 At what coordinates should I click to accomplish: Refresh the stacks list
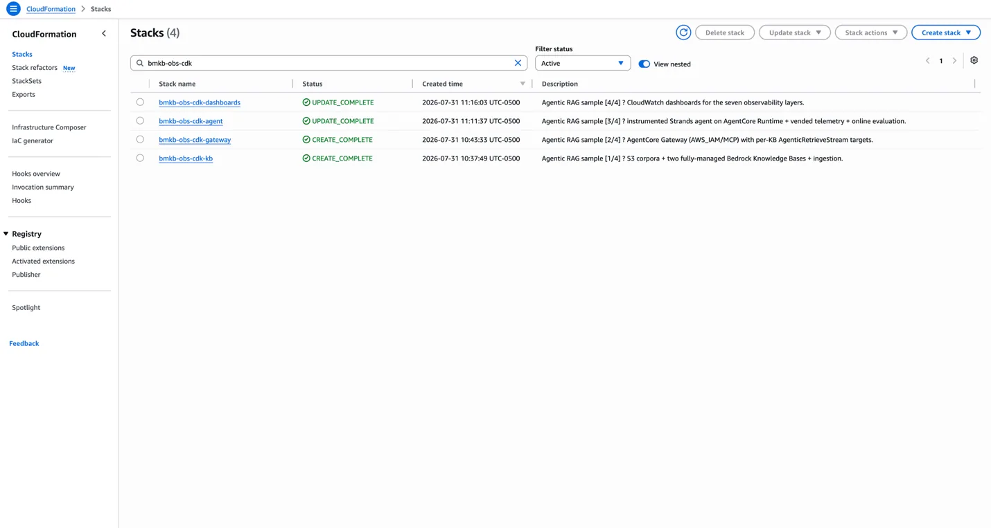(683, 33)
